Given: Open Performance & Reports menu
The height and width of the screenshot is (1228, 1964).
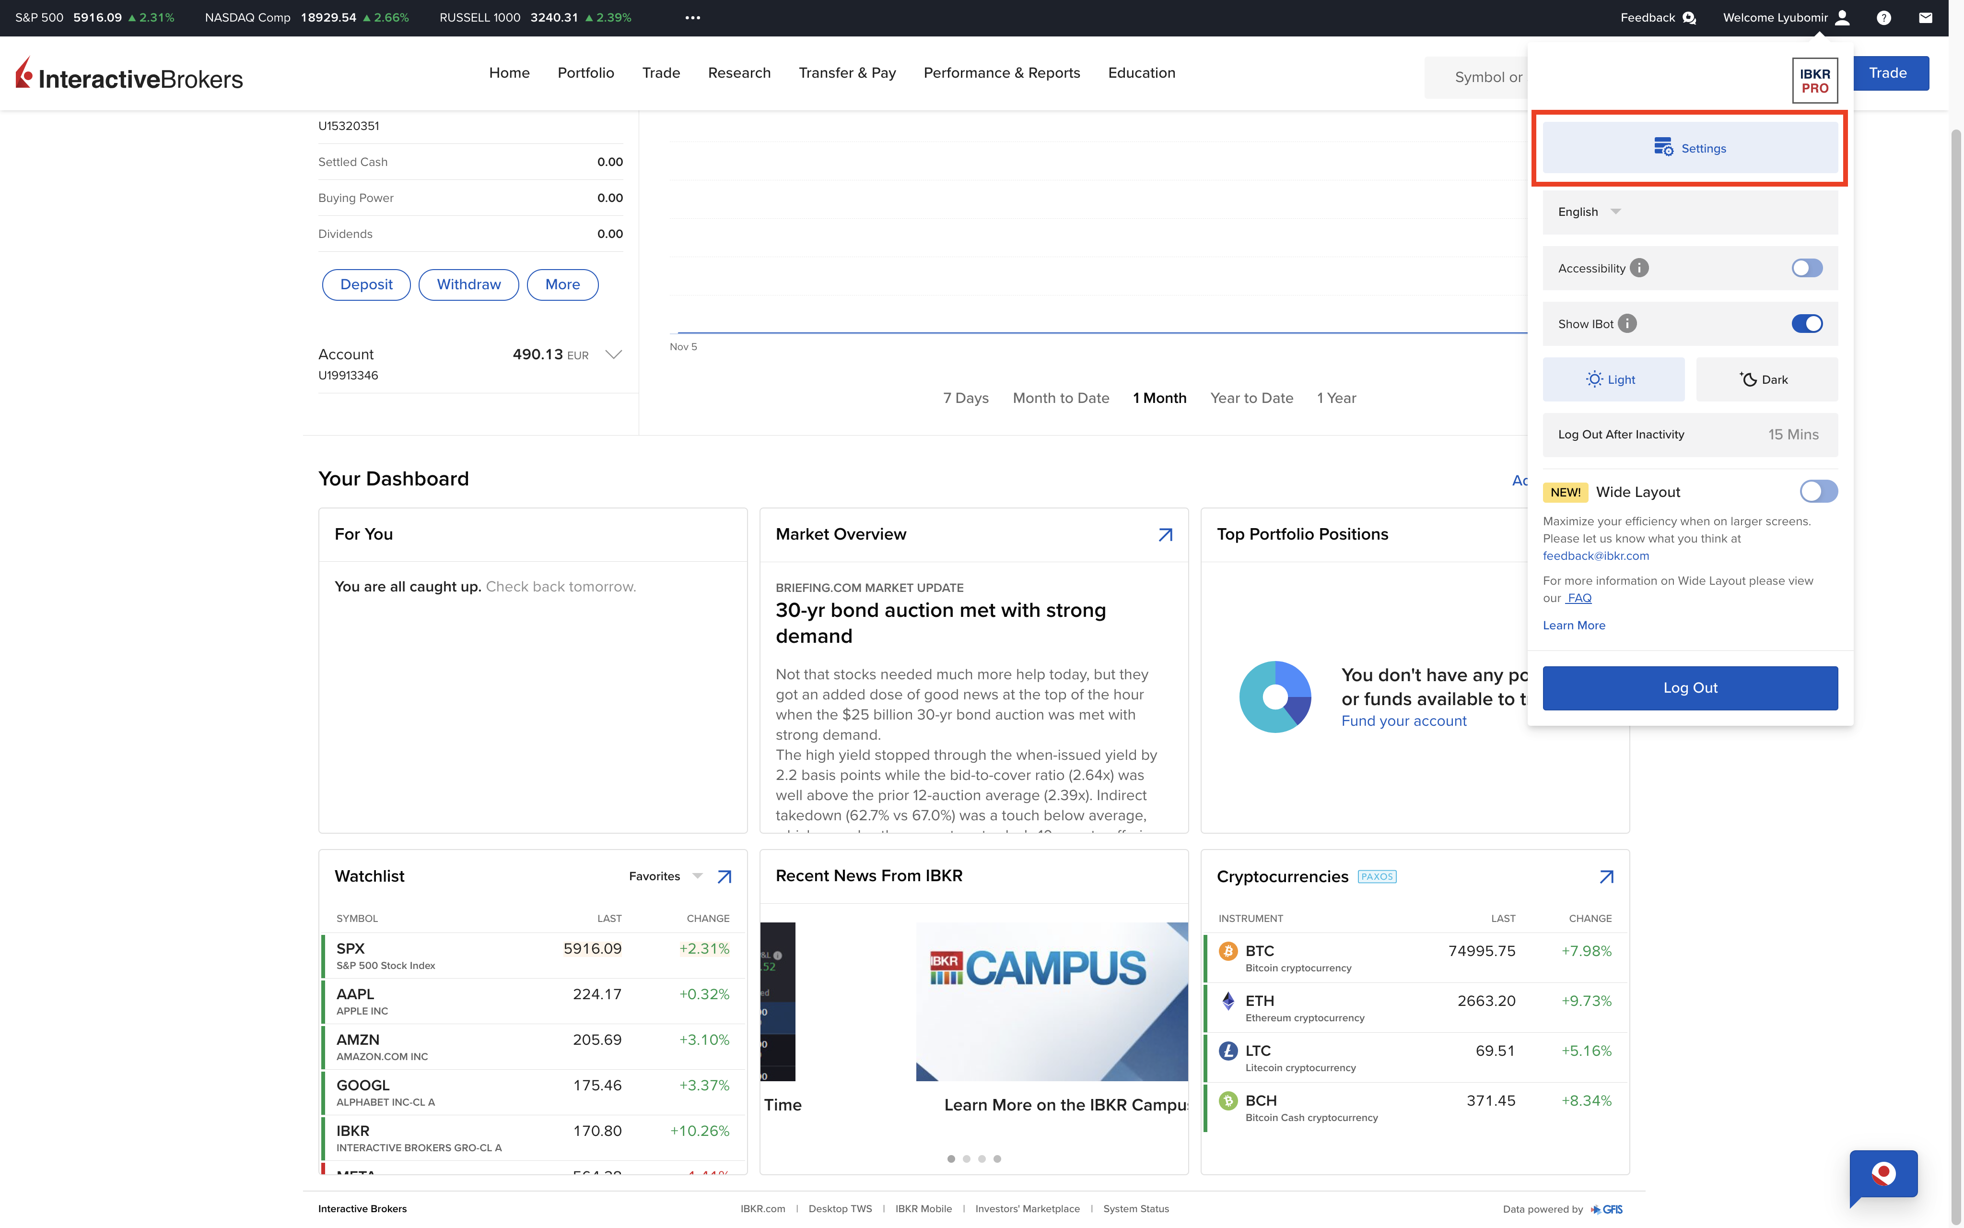Looking at the screenshot, I should coord(1002,73).
